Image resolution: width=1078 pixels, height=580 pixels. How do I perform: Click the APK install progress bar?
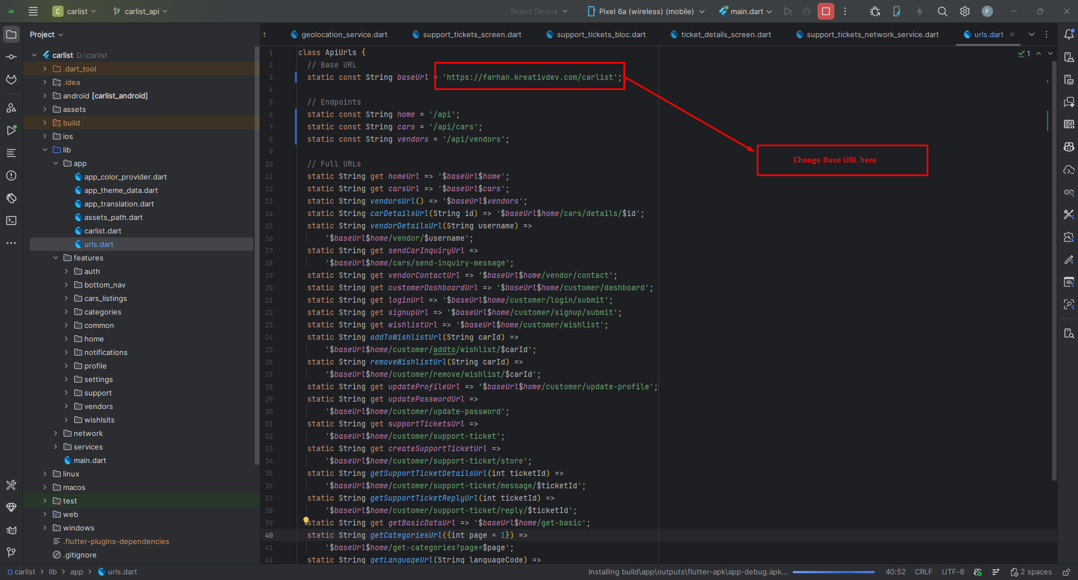tap(834, 572)
